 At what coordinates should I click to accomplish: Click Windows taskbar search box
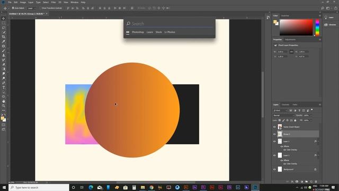click(39, 187)
